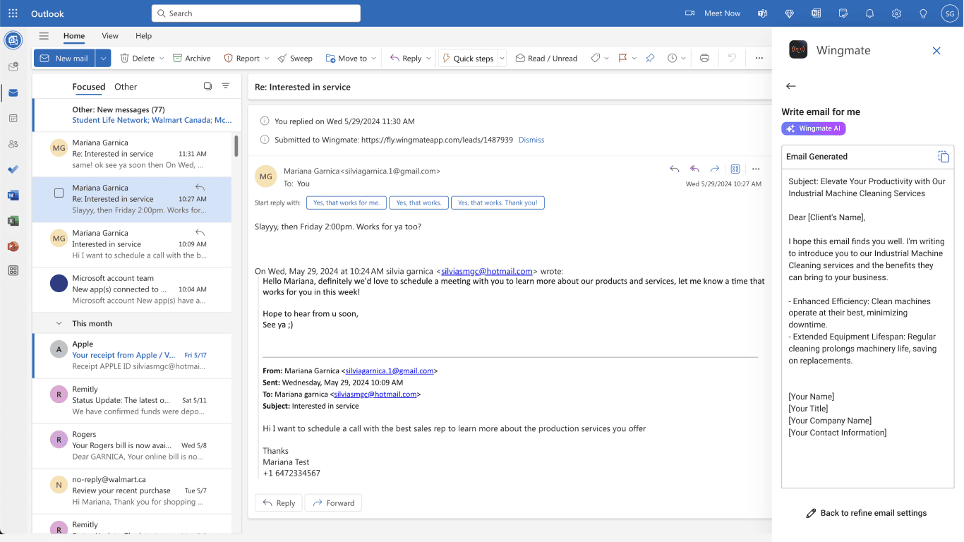Copy the generated email in Wingmate
Screen dimensions: 964x542
[944, 157]
